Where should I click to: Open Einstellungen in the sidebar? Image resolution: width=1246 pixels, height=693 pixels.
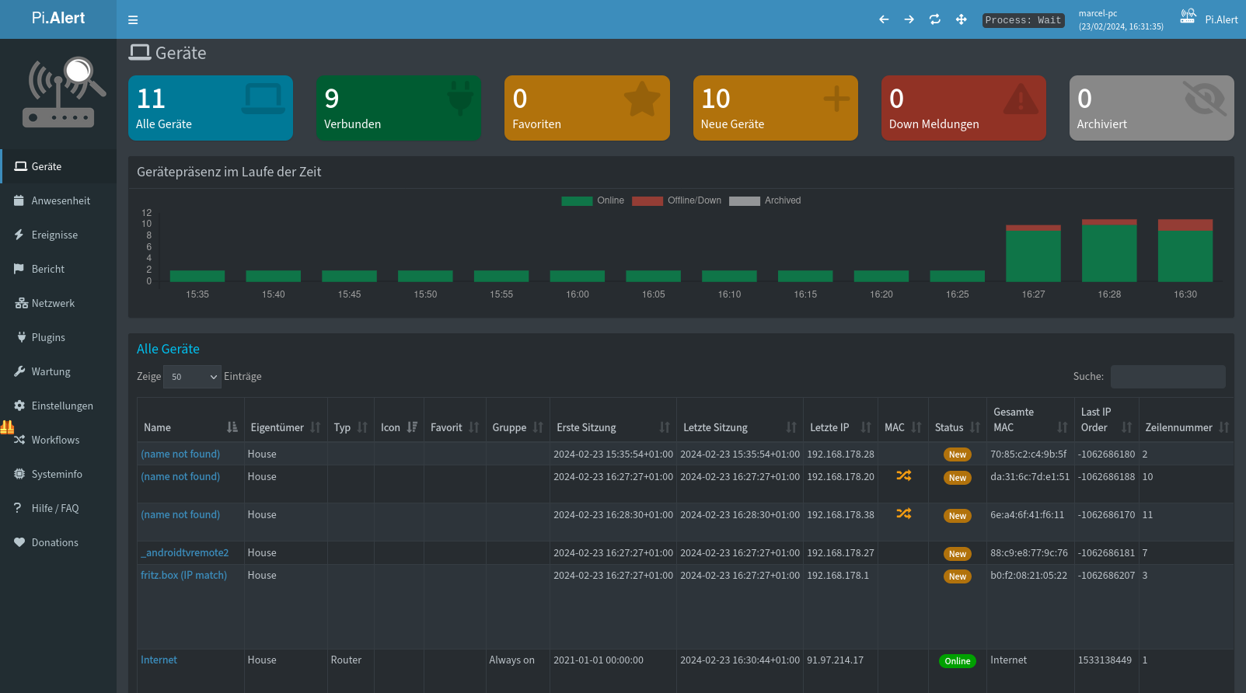coord(58,406)
